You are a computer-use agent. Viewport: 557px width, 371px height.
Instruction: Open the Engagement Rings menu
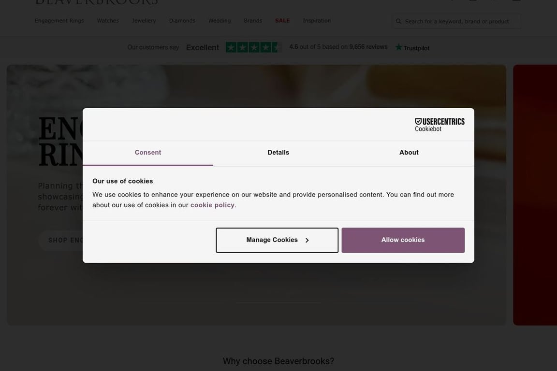[x=59, y=21]
